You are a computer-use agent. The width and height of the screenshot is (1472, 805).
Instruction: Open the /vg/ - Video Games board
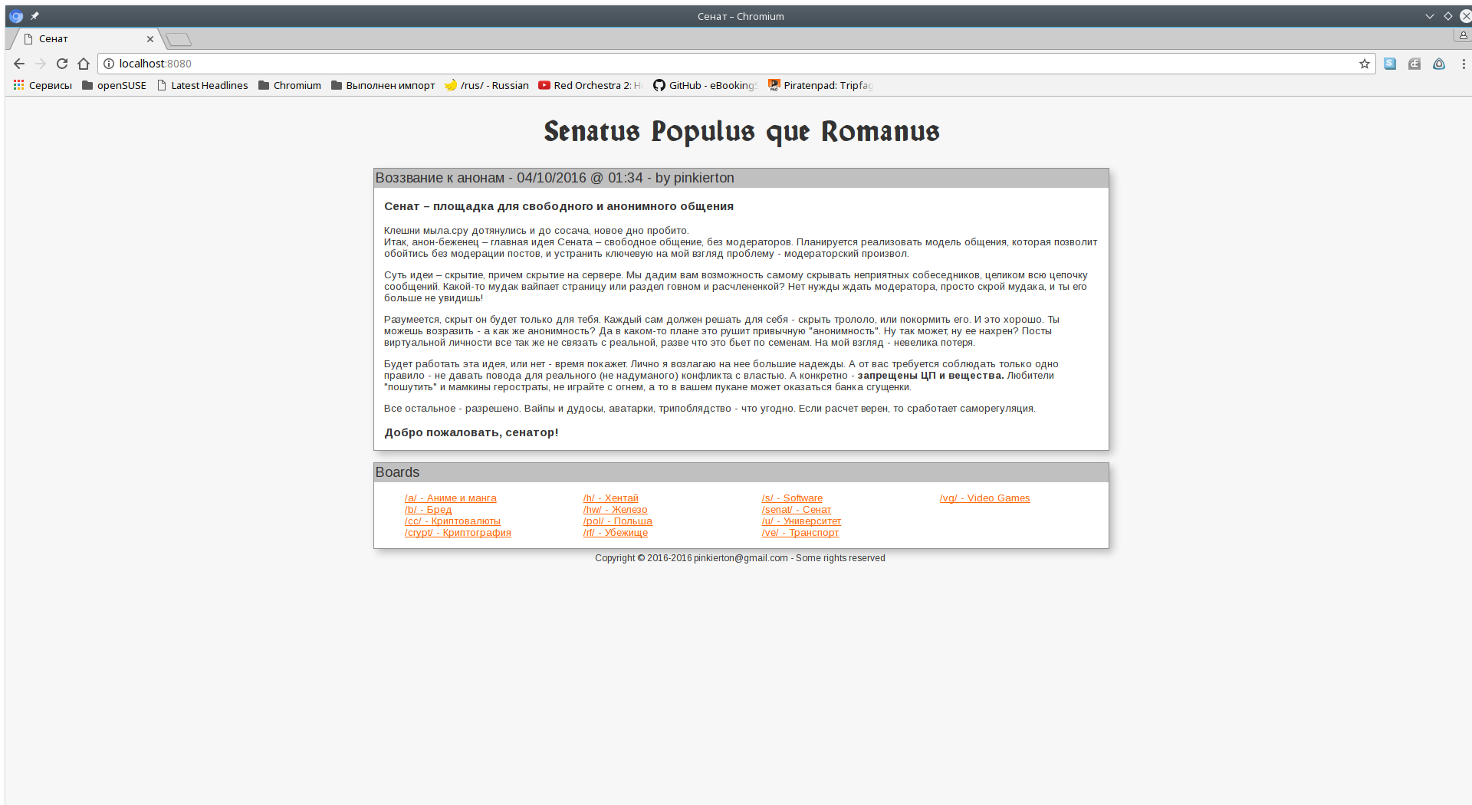tap(985, 498)
